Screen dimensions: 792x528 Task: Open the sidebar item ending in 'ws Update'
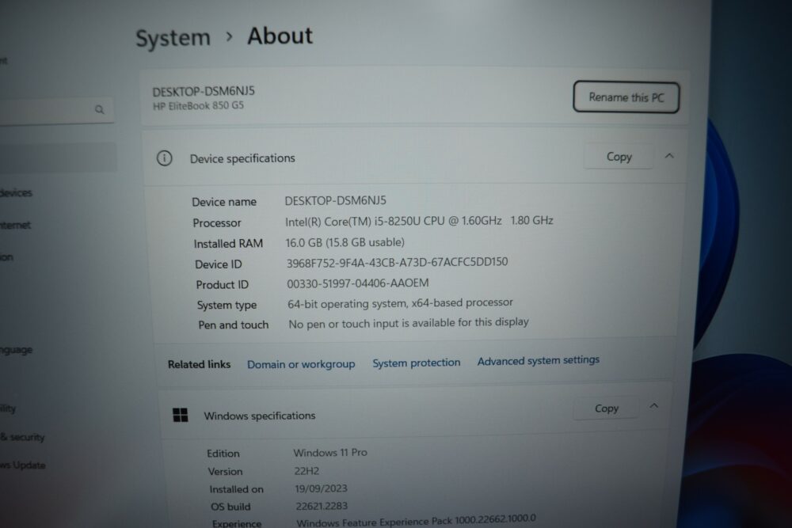[x=23, y=465]
